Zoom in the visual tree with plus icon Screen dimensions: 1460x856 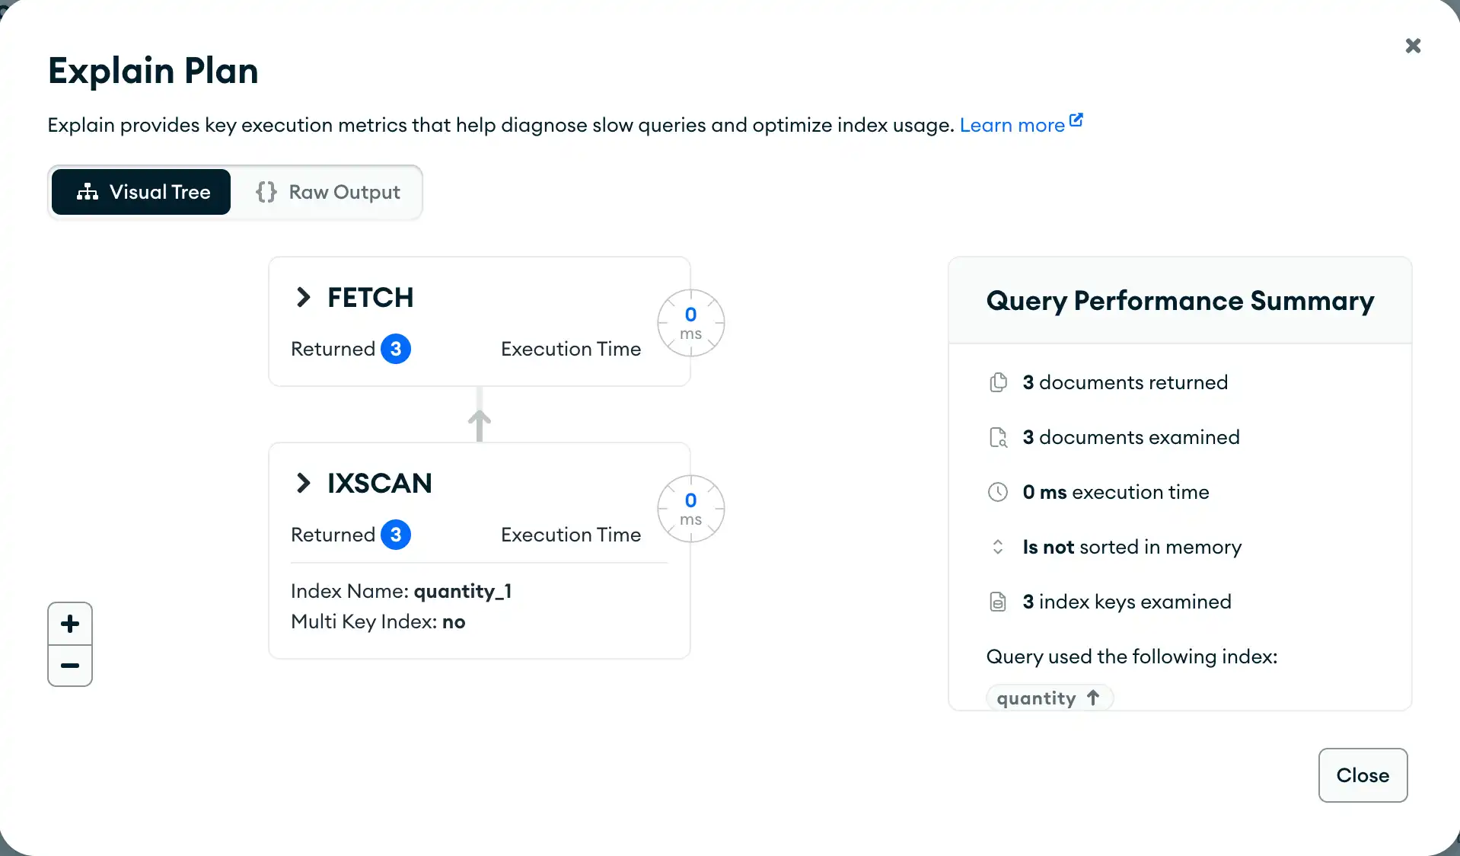tap(70, 624)
